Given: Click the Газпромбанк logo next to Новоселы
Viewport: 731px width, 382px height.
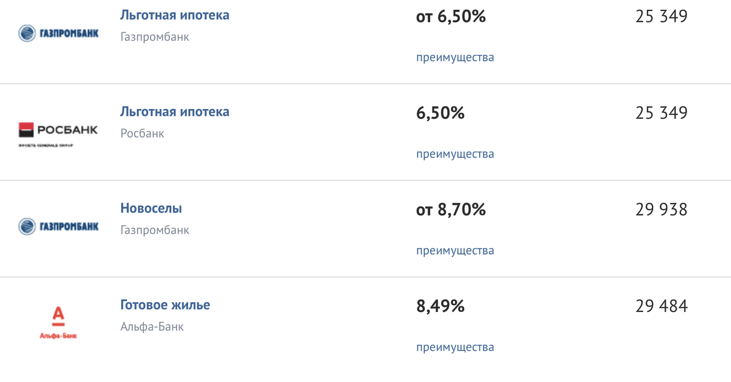Looking at the screenshot, I should (59, 226).
